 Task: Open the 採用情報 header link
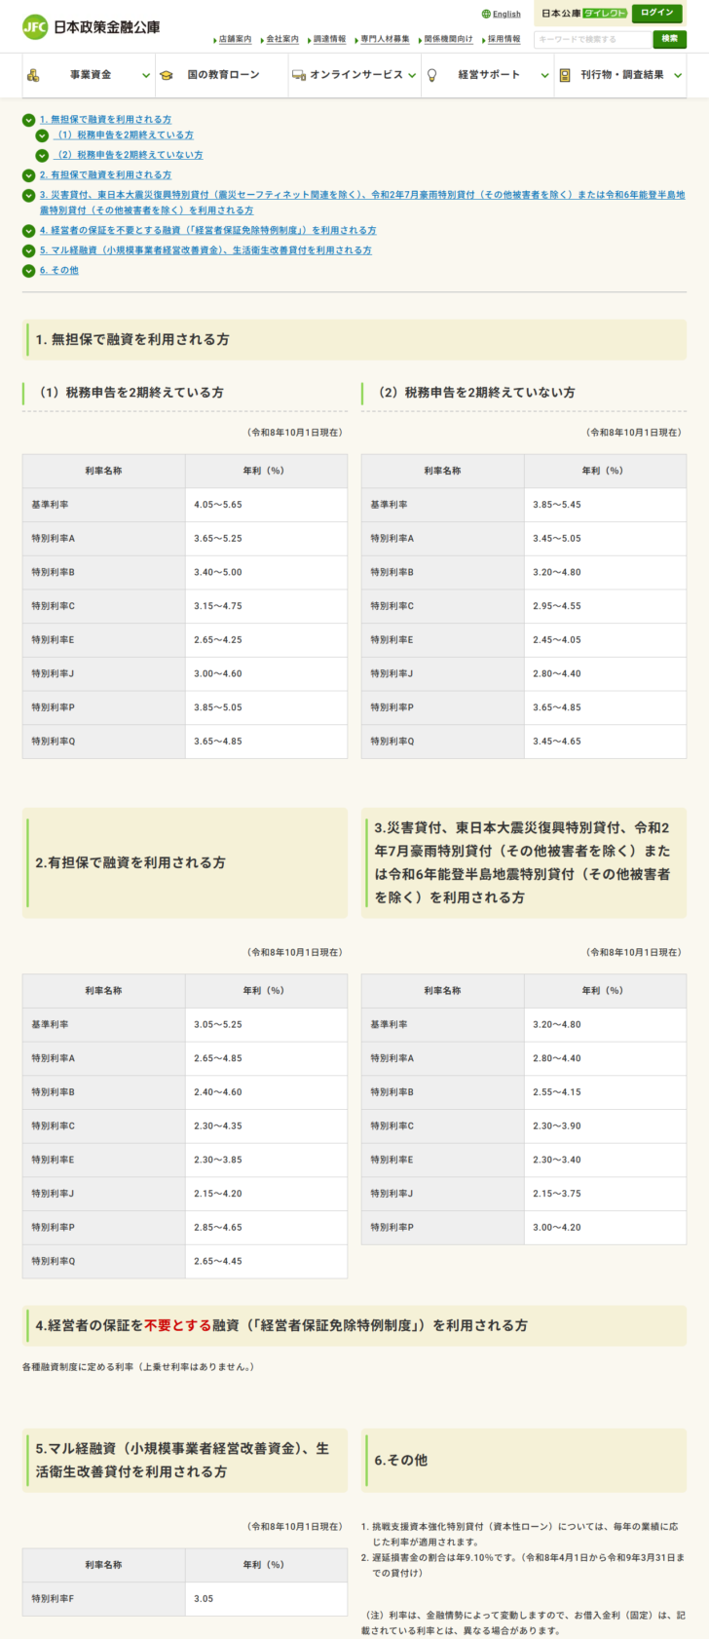(x=504, y=39)
